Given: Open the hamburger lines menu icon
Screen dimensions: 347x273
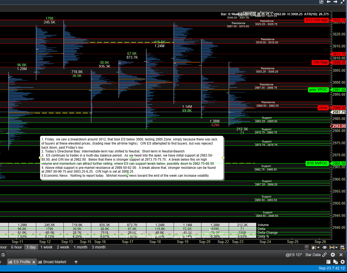Looking at the screenshot, I should tap(307, 247).
